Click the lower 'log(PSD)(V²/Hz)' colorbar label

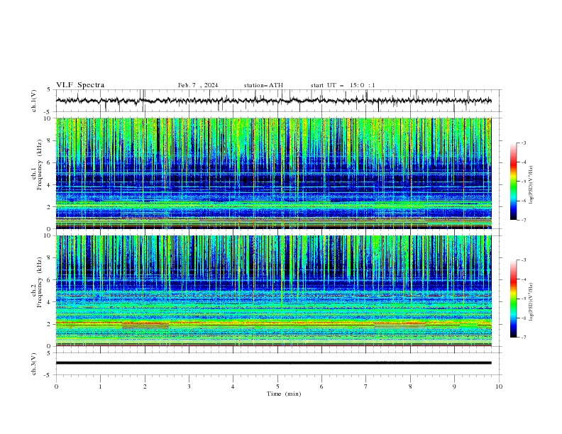(531, 302)
